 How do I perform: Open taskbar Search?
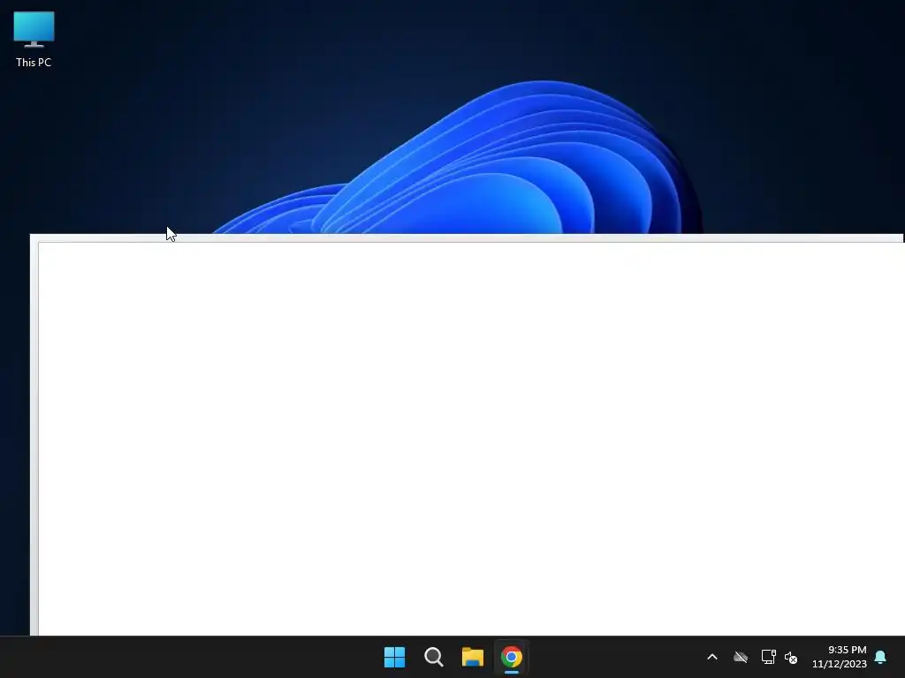pyautogui.click(x=433, y=657)
